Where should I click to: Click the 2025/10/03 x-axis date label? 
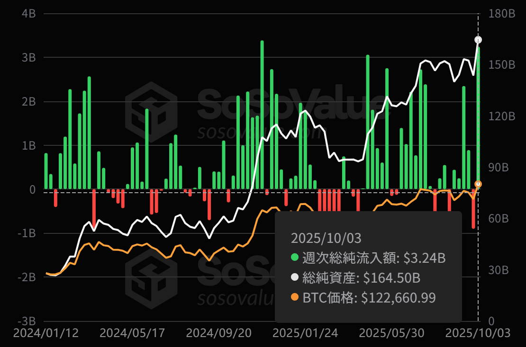[478, 333]
